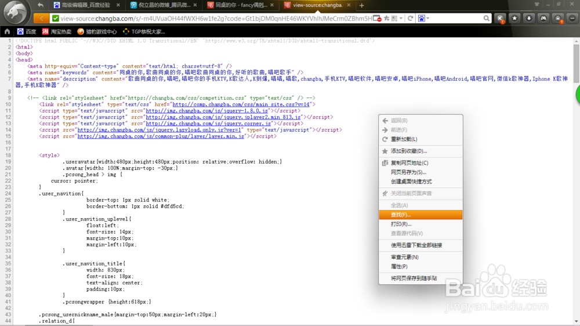Click the toolbar button with red badge
The image size is (580, 326).
pyautogui.click(x=558, y=18)
